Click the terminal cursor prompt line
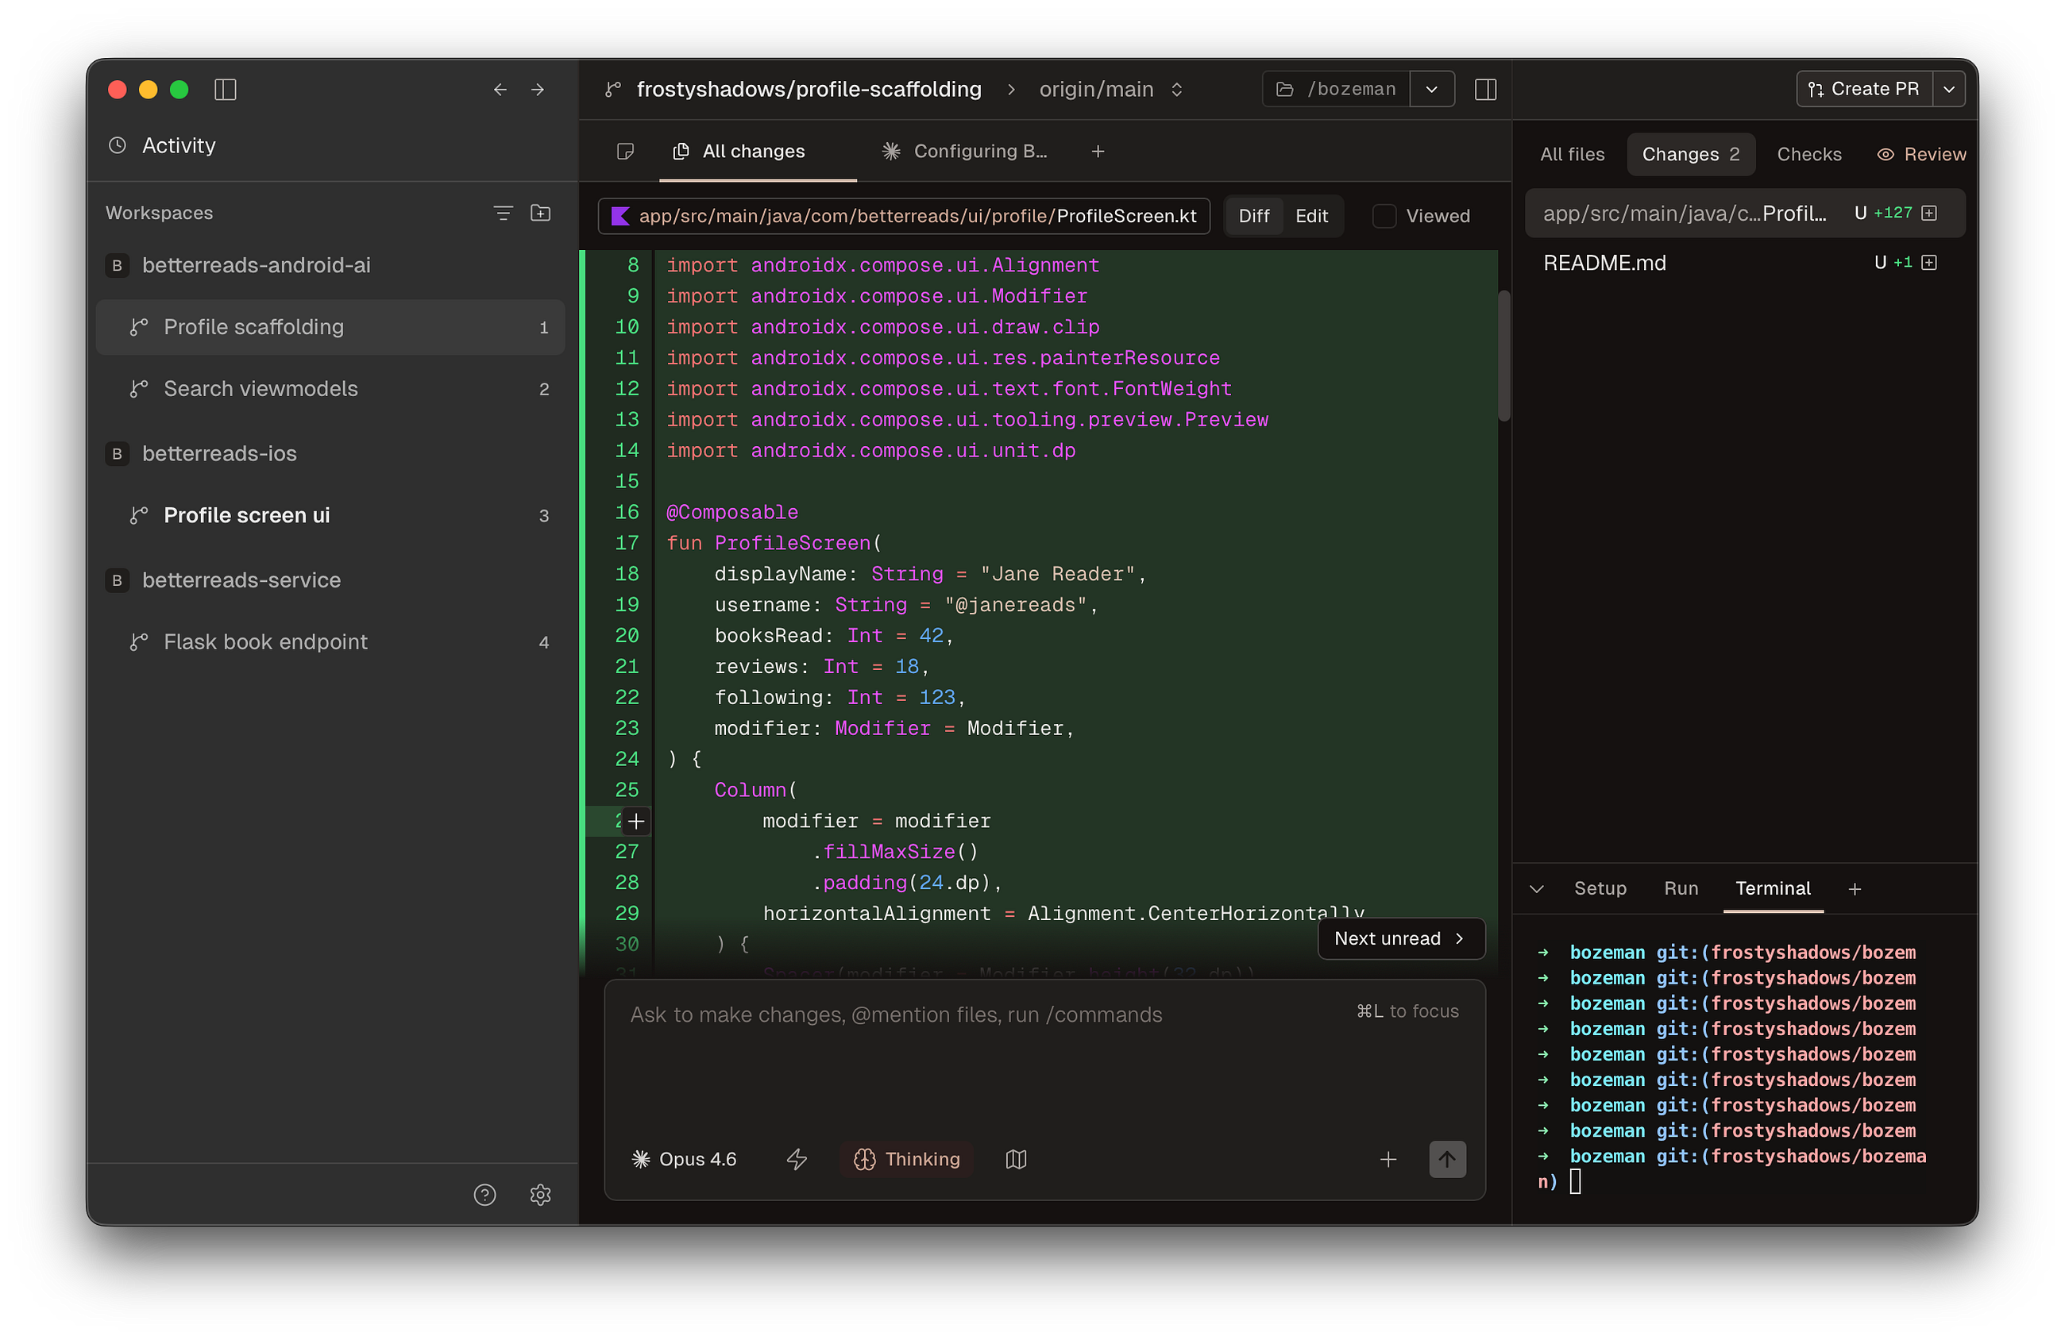The height and width of the screenshot is (1340, 2065). click(x=1574, y=1182)
